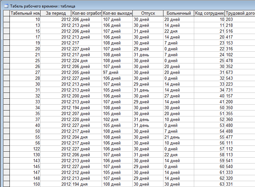
Task: Click the '200 дней' worked-days cell
Action: pyautogui.click(x=87, y=96)
